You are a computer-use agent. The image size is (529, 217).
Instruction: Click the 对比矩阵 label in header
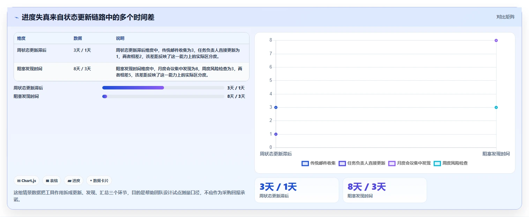click(x=505, y=17)
